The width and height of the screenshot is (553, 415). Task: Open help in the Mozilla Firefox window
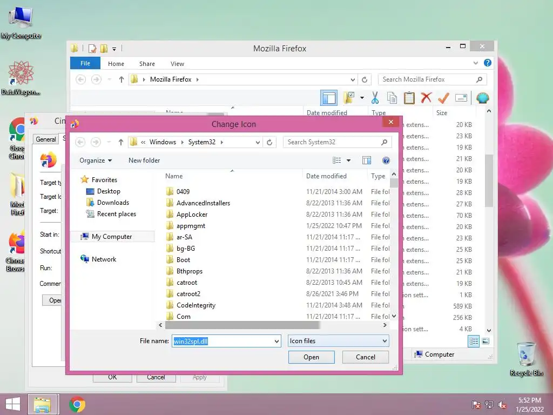pyautogui.click(x=488, y=63)
